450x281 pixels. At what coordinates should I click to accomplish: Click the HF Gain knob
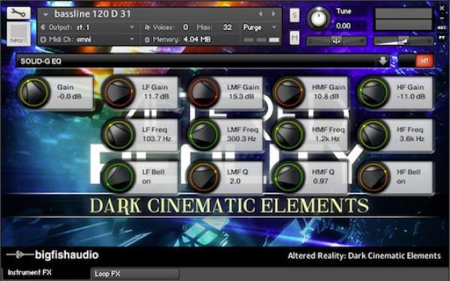[373, 92]
